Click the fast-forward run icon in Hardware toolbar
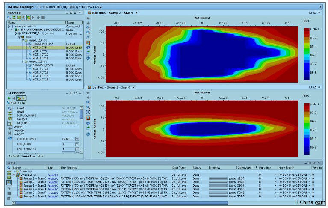The height and width of the screenshot is (208, 328). point(38,18)
